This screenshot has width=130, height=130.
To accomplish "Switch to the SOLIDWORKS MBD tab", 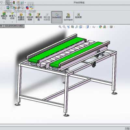I will (14, 26).
